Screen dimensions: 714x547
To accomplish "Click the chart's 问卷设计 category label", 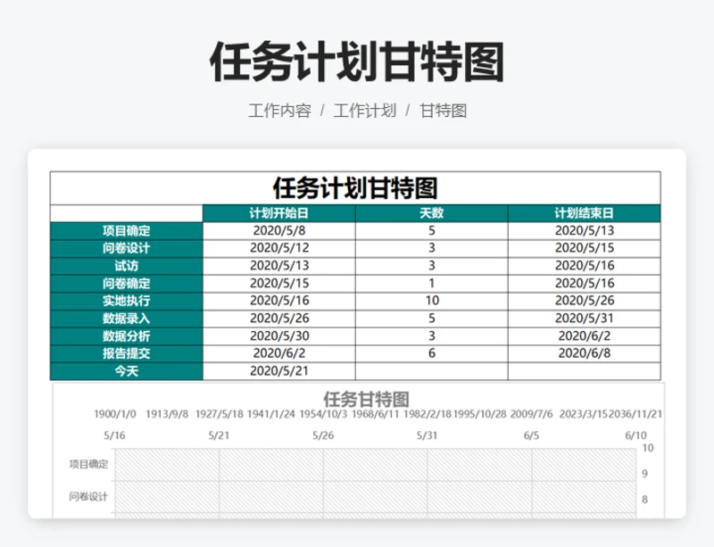I will pyautogui.click(x=88, y=496).
